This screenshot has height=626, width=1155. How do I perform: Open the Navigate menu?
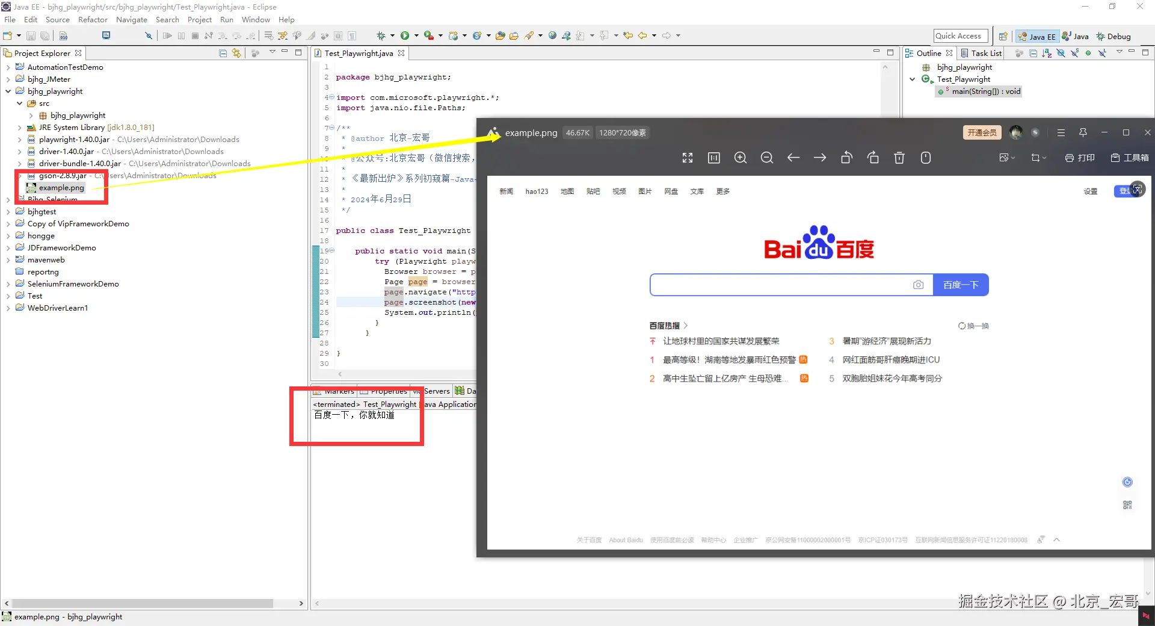[132, 19]
